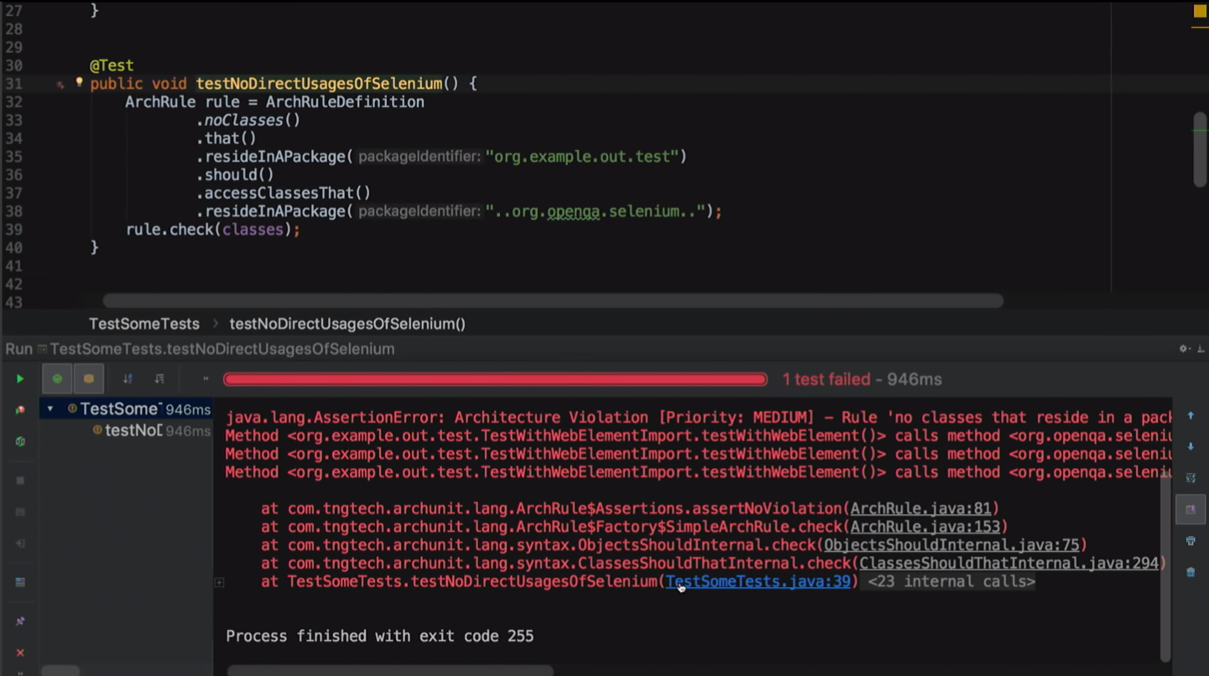1209x676 pixels.
Task: Click the lightbulb quick-fix icon on line 31
Action: (80, 82)
